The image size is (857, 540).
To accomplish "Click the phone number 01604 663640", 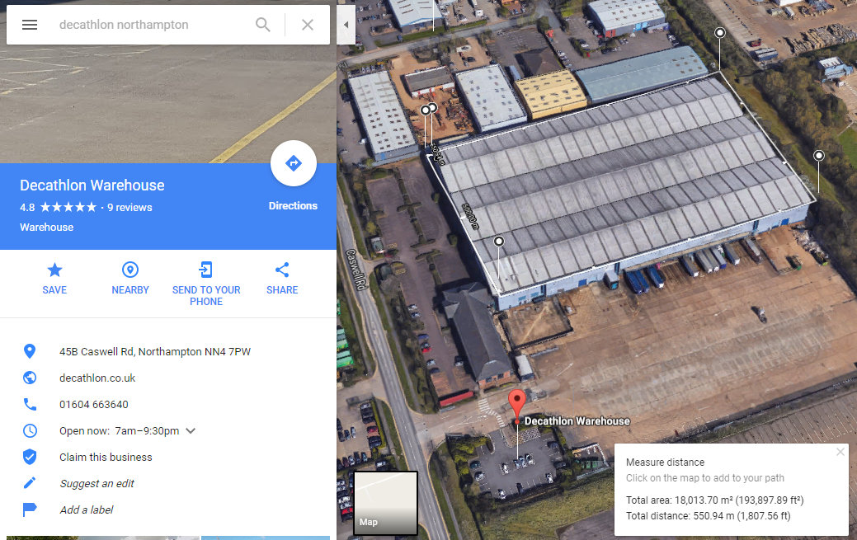I will click(x=94, y=405).
